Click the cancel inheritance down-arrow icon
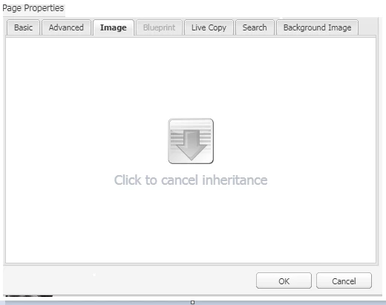The width and height of the screenshot is (386, 305). [x=191, y=141]
